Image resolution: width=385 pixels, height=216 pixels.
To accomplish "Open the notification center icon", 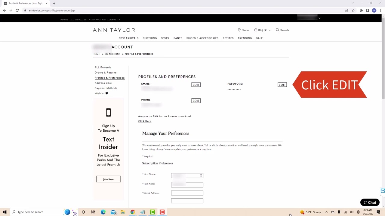I will 378,212.
